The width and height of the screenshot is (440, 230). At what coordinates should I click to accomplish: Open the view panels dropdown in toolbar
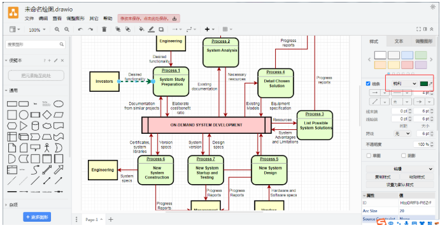tap(15, 29)
